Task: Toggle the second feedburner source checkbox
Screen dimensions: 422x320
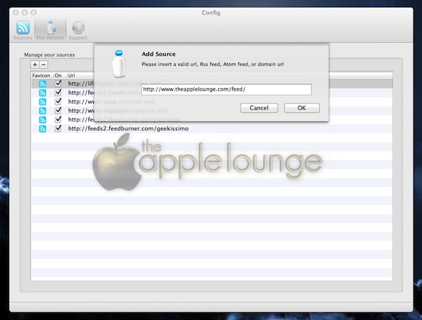Action: pos(58,93)
